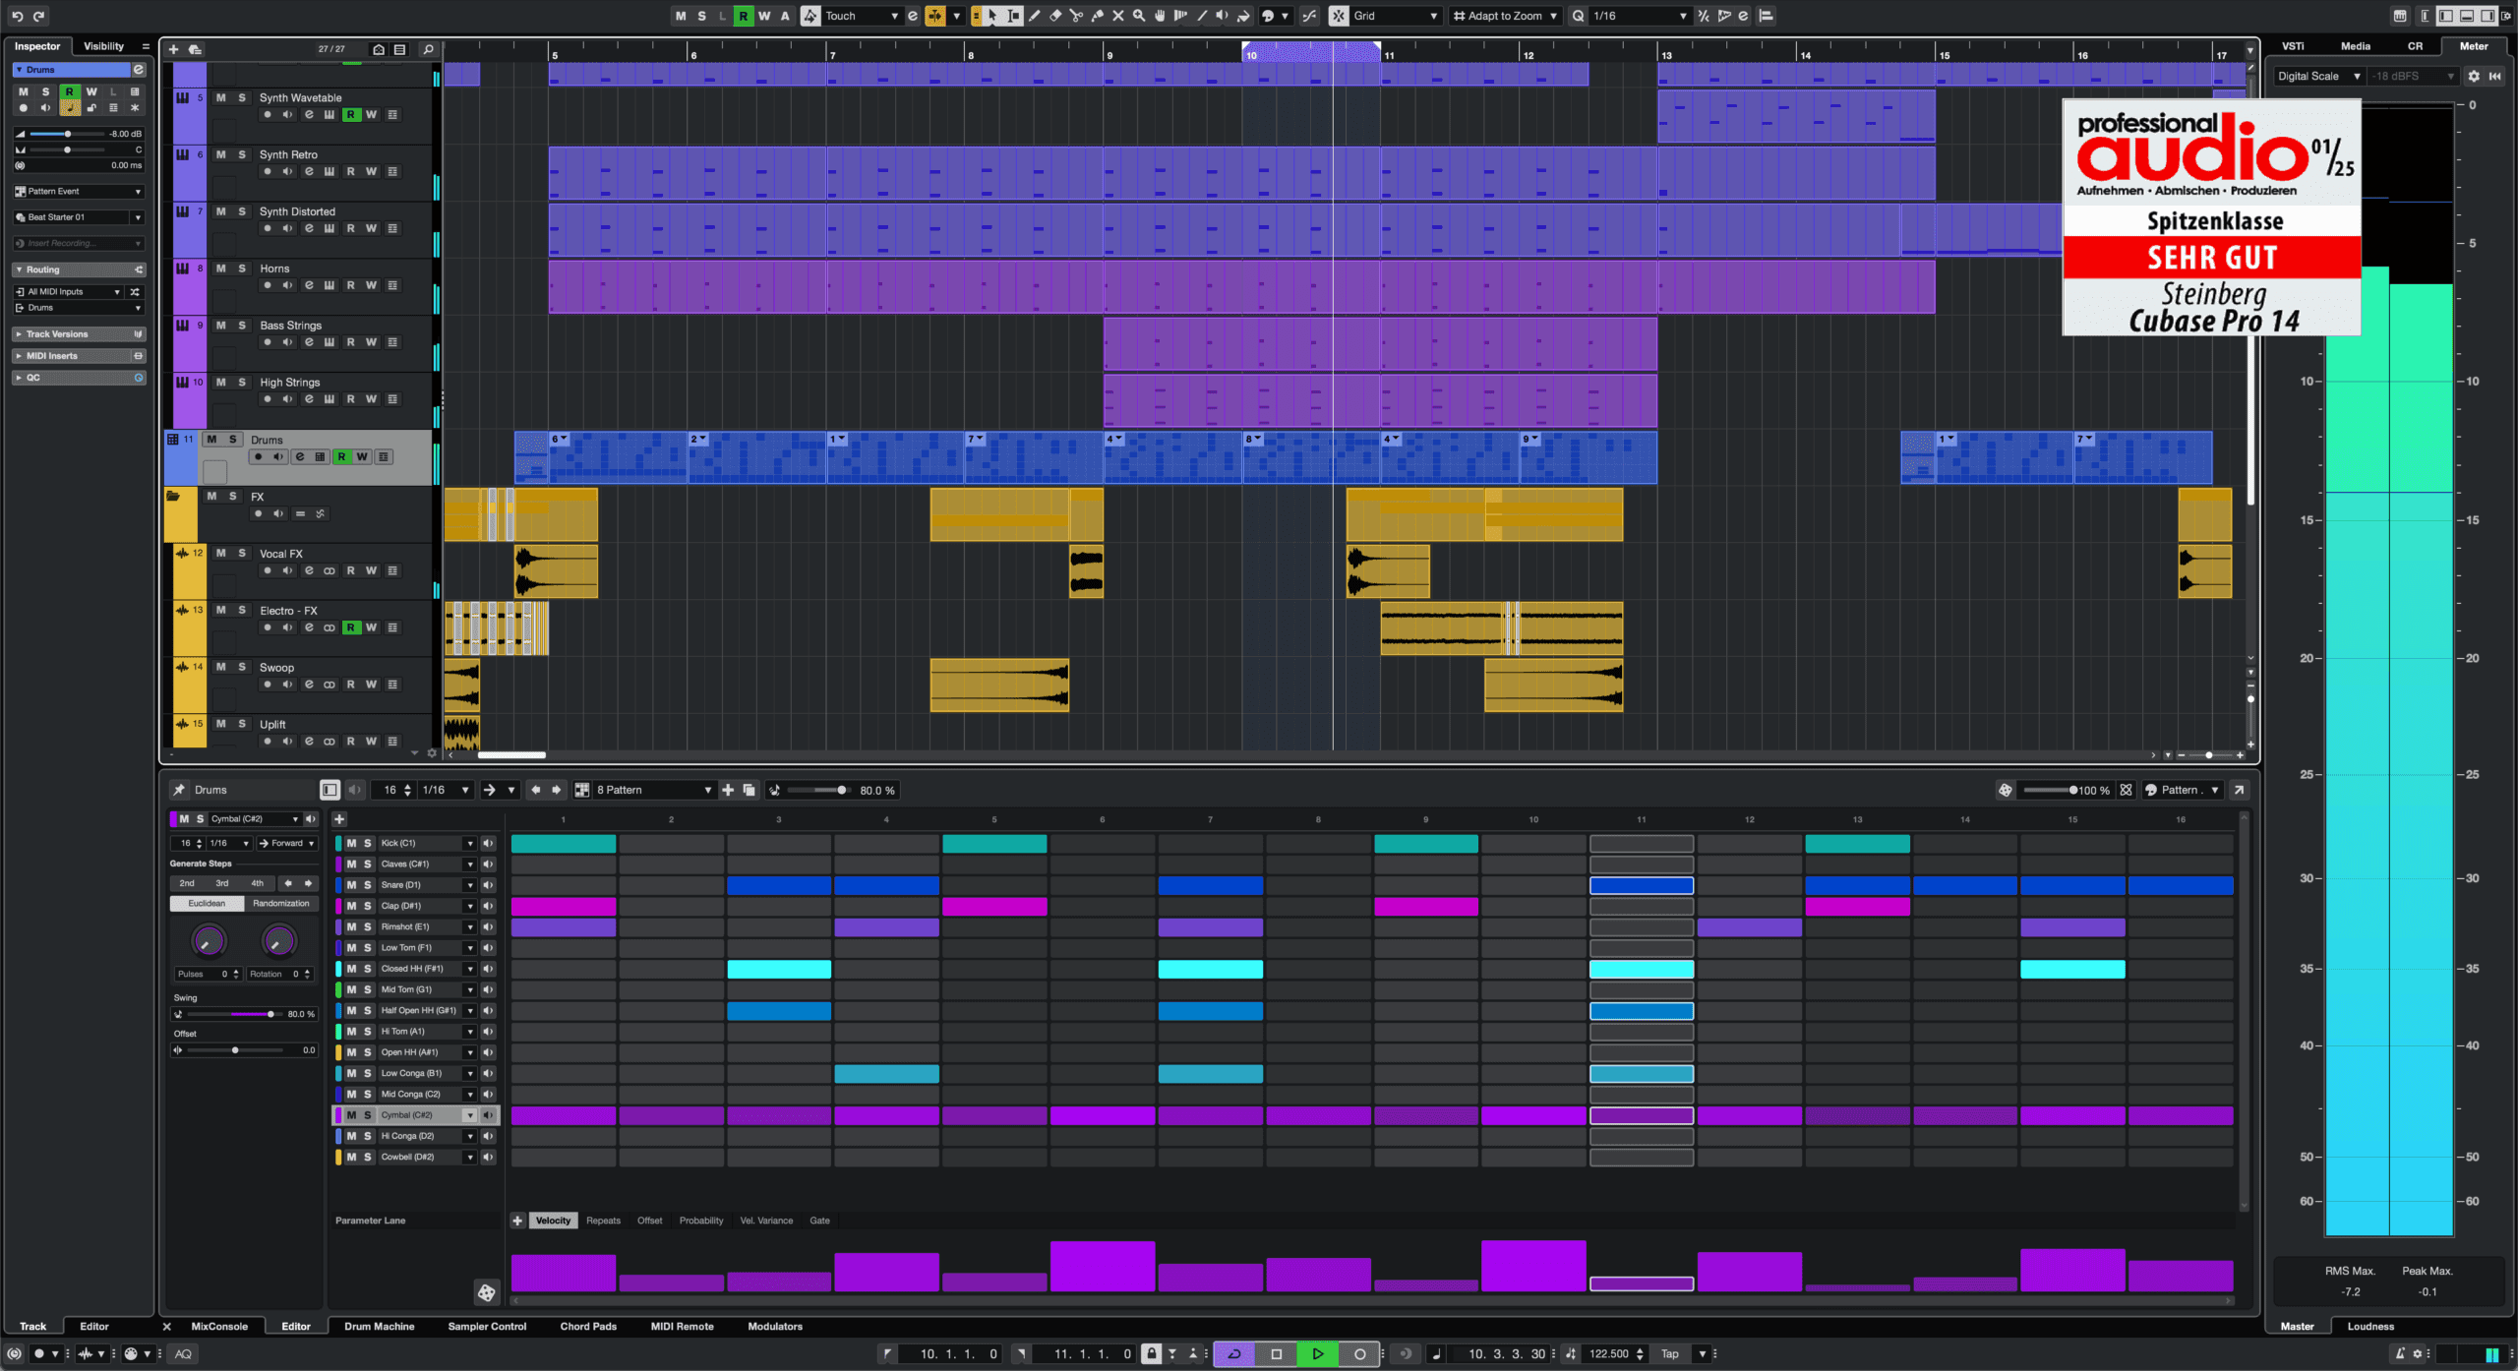Select the Zoom magnifier tool in toolbar
This screenshot has width=2518, height=1371.
1139,16
